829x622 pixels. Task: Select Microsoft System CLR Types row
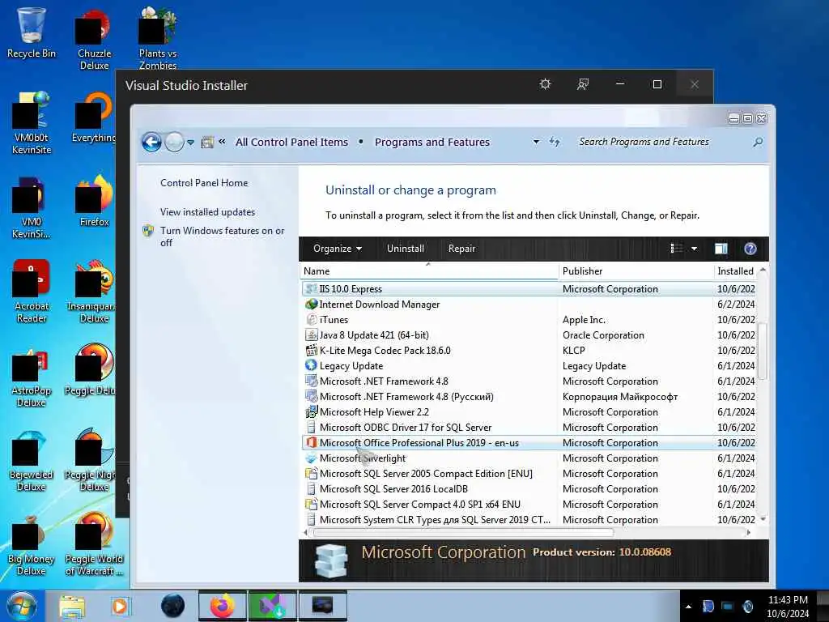click(x=529, y=519)
